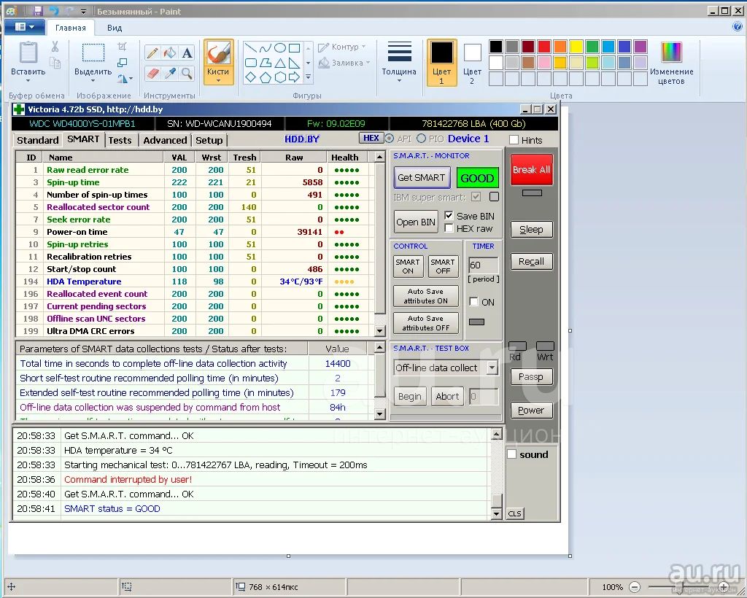Pick the Polygon shape
This screenshot has width=747, height=598.
266,63
